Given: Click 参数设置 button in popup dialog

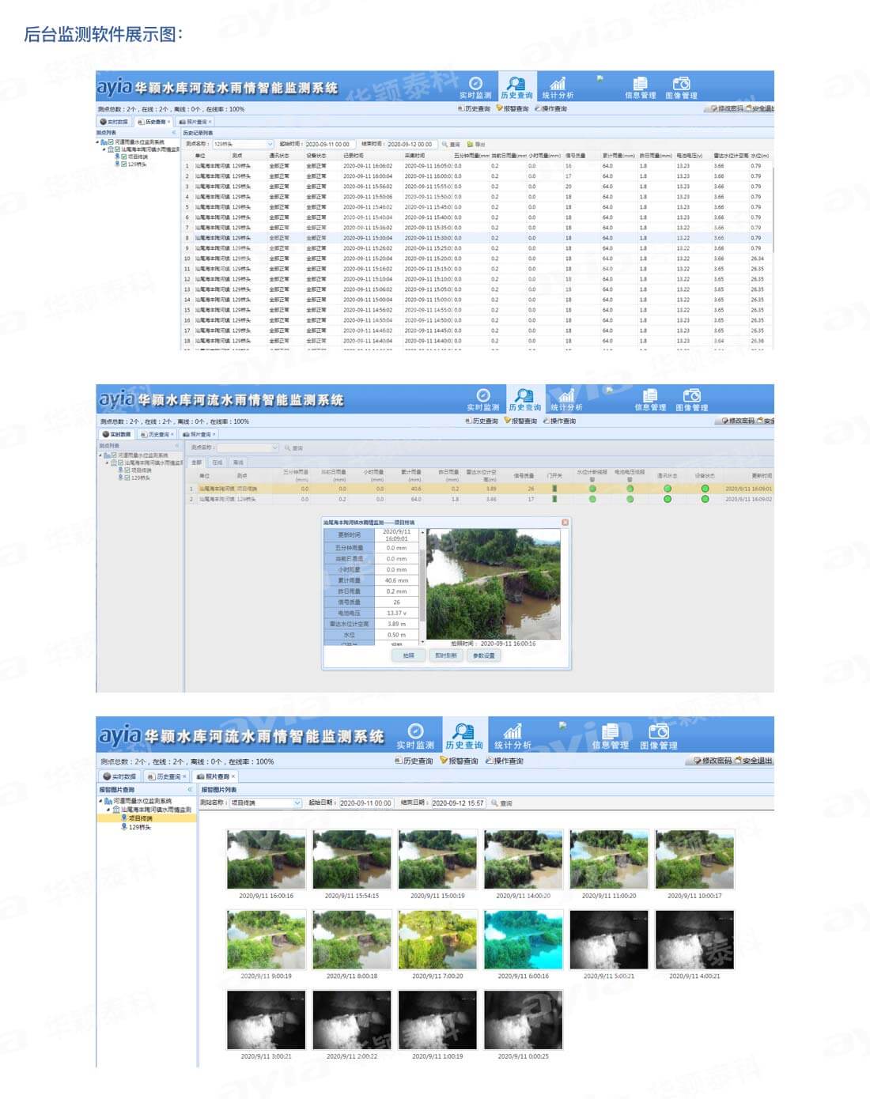Looking at the screenshot, I should click(483, 655).
